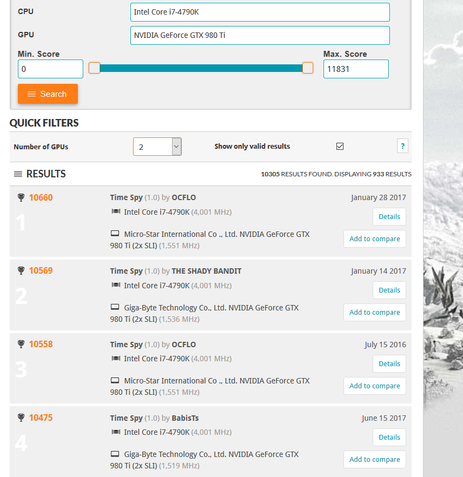The width and height of the screenshot is (463, 477).
Task: Click the Search button
Action: tap(48, 94)
